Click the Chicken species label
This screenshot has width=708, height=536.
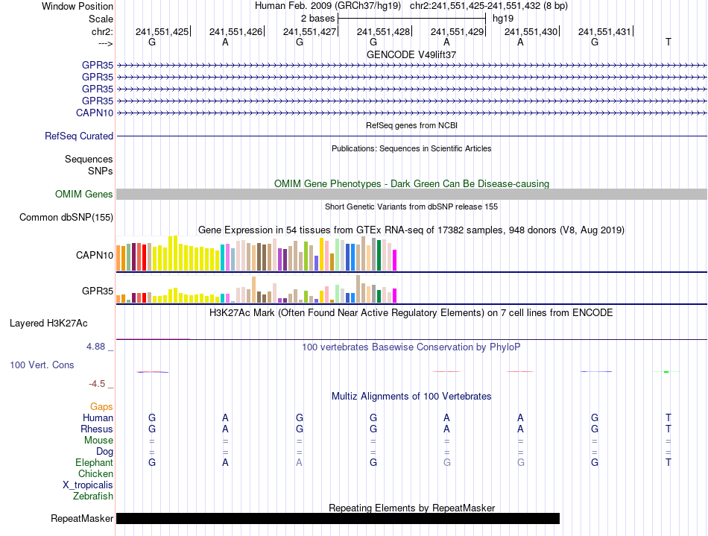(95, 473)
